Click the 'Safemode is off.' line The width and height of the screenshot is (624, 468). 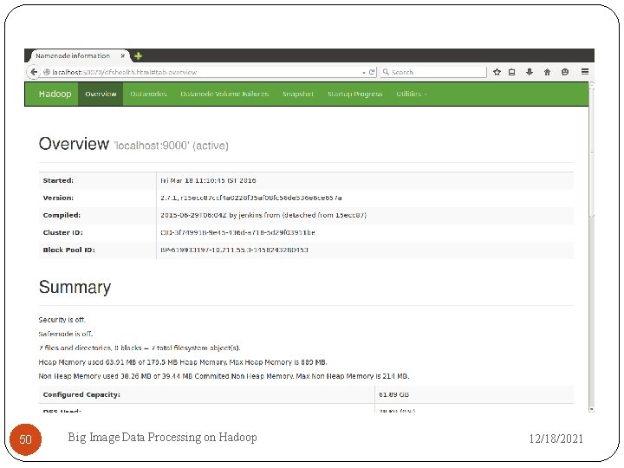pyautogui.click(x=66, y=334)
